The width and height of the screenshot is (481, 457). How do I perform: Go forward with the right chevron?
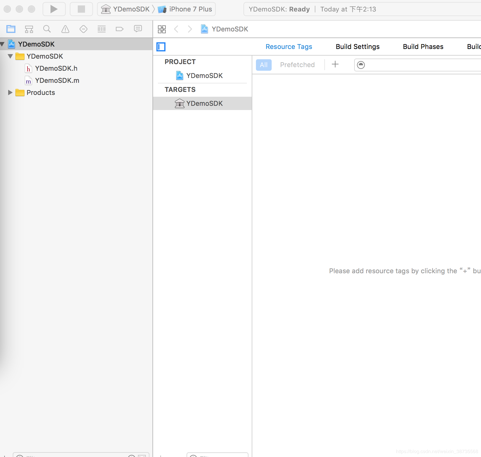click(190, 29)
